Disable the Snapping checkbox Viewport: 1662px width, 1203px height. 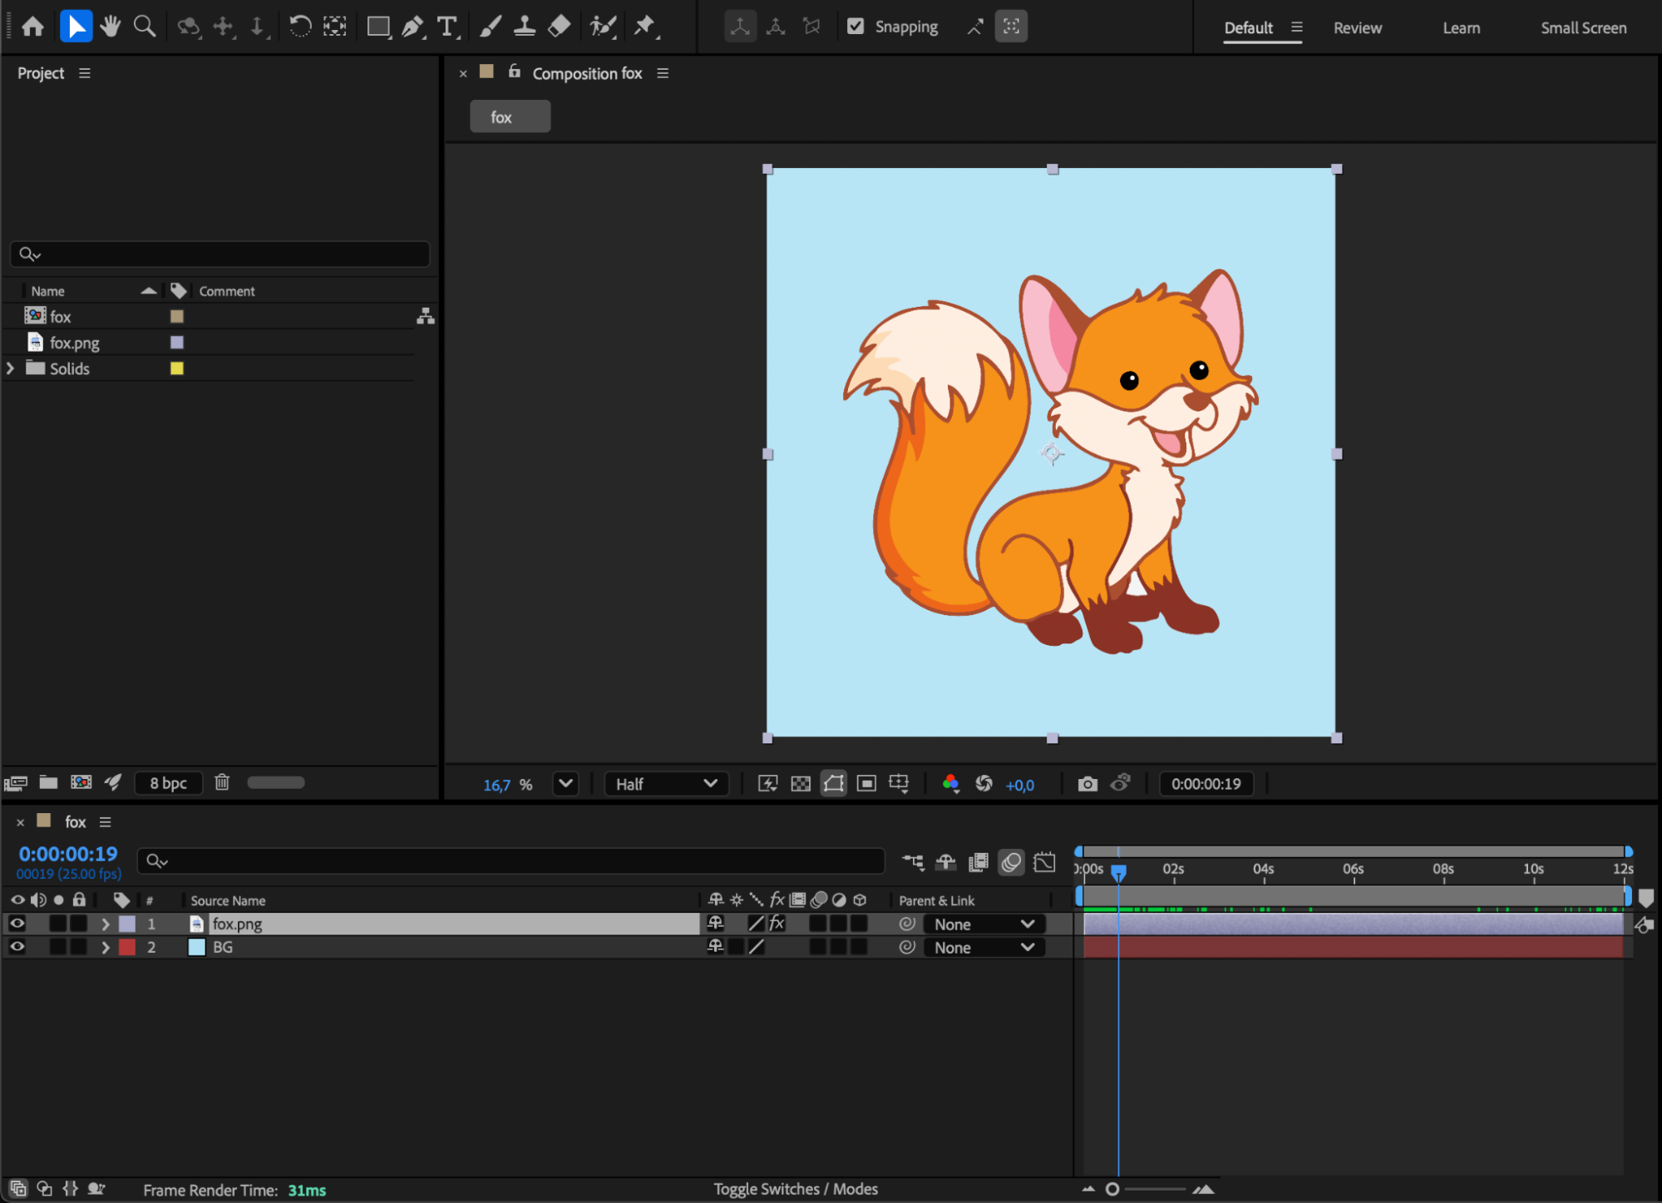(856, 27)
